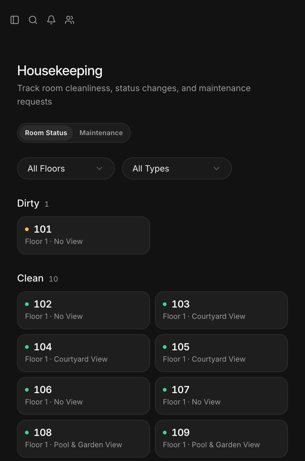
Task: Select the Room Status tab
Action: 46,133
